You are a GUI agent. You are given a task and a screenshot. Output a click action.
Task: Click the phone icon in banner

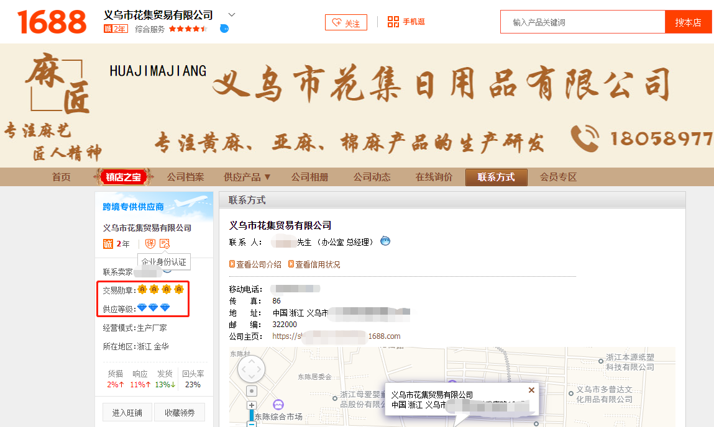click(585, 138)
